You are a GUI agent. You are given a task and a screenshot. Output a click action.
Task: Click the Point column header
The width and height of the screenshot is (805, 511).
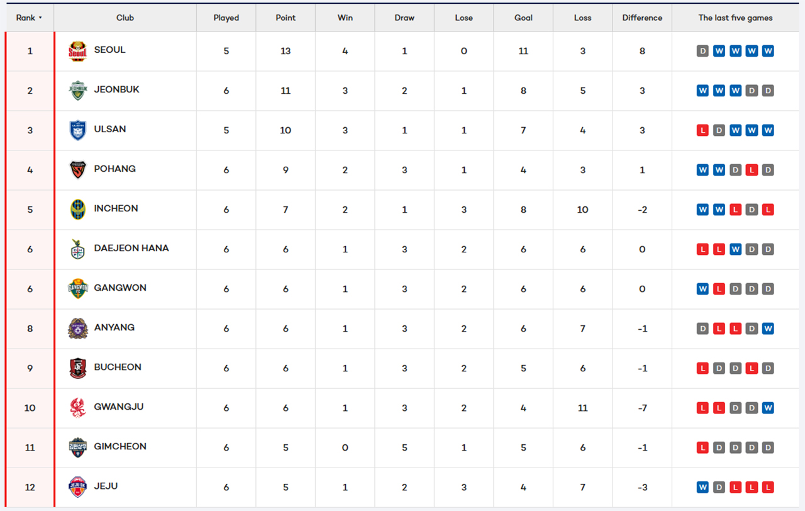[x=286, y=18]
